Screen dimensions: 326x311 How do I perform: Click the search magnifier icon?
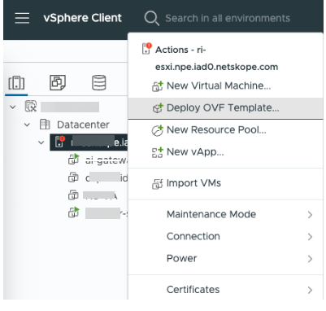[151, 19]
